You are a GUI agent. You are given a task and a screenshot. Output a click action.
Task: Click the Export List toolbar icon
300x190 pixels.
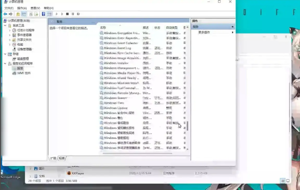point(36,14)
